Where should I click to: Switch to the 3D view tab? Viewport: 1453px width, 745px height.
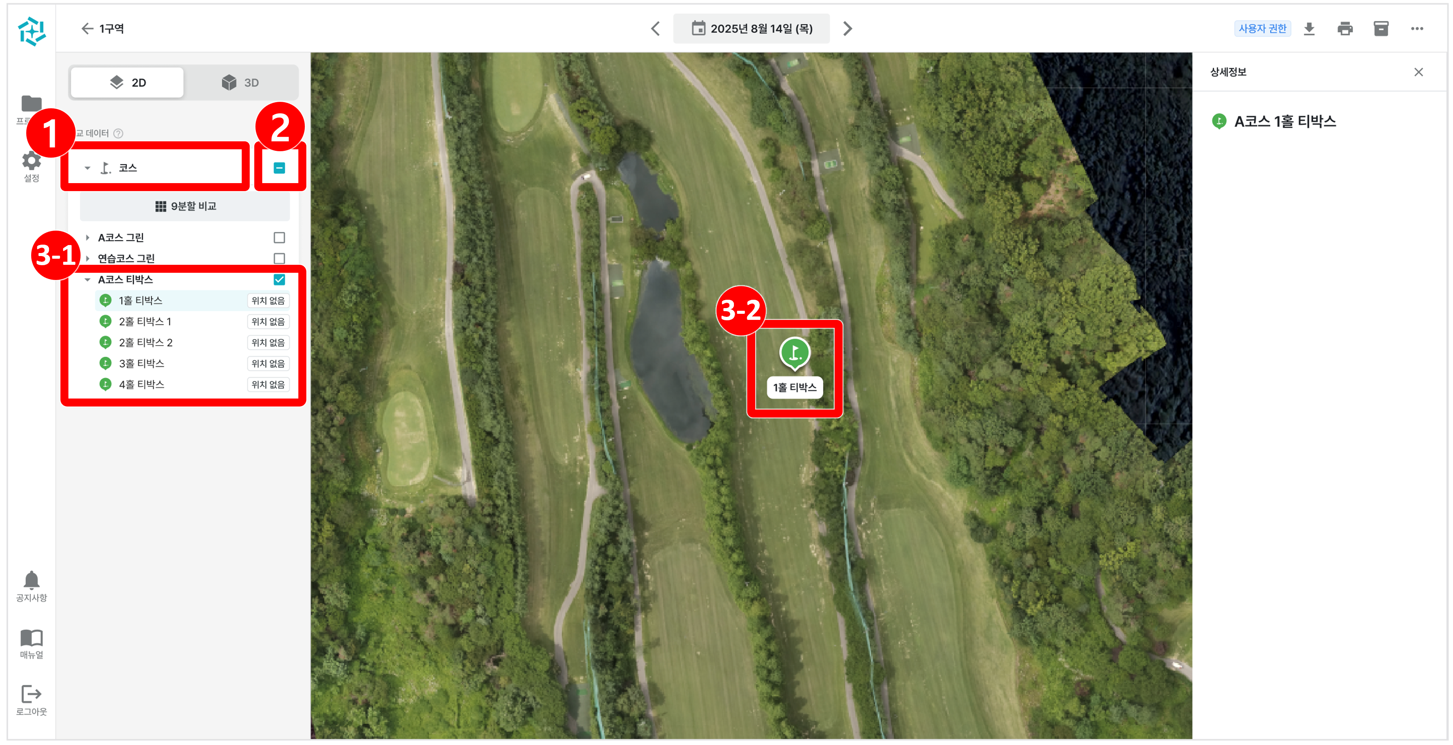pos(241,83)
